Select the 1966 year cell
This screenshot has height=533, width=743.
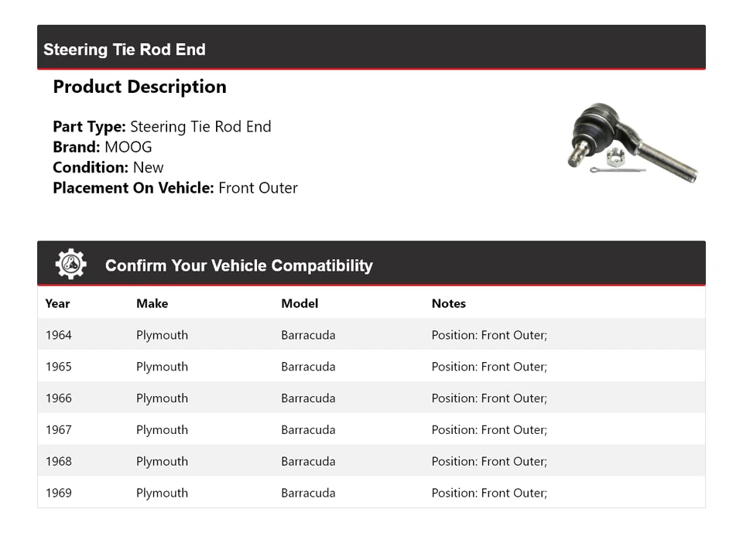point(58,398)
